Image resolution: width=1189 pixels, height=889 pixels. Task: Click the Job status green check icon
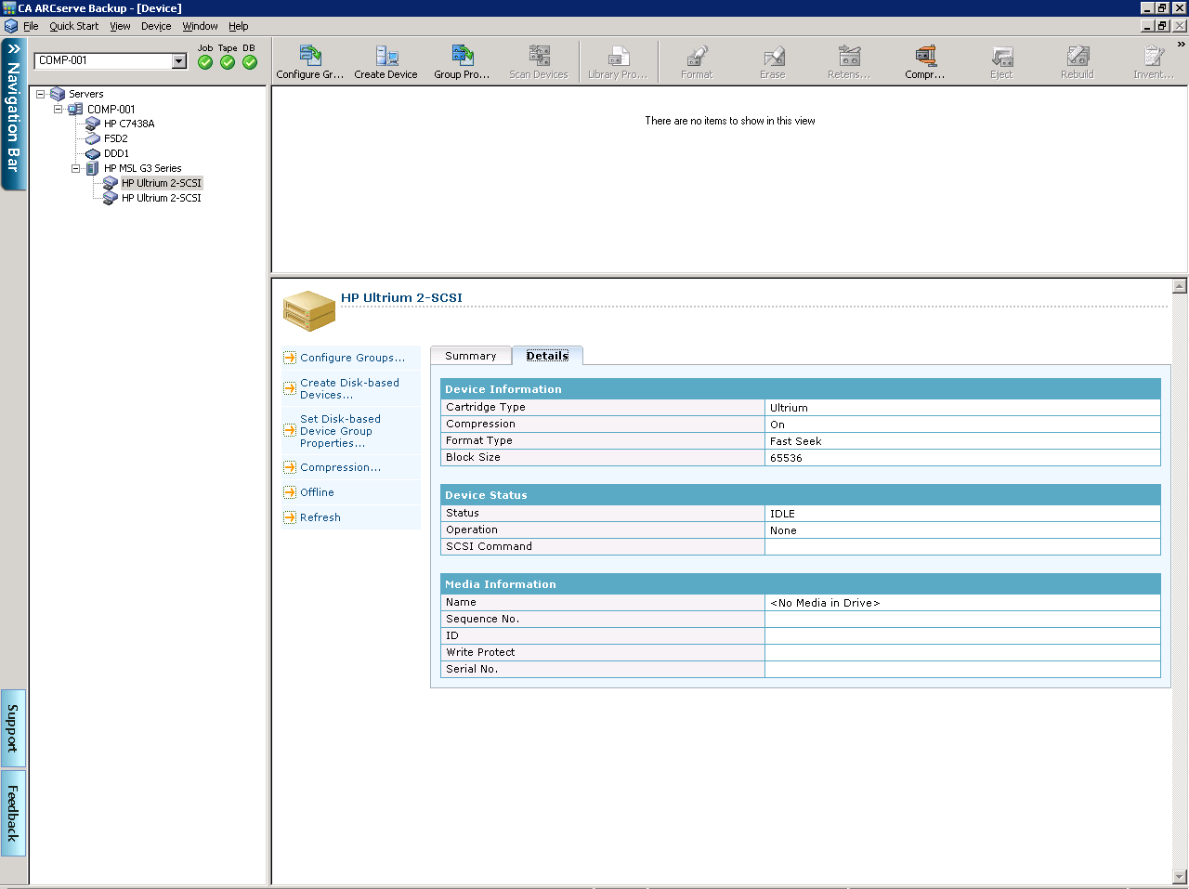click(x=205, y=62)
